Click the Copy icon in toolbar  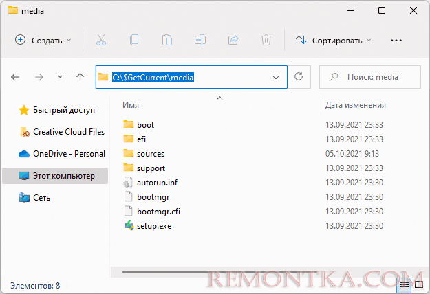pyautogui.click(x=134, y=41)
